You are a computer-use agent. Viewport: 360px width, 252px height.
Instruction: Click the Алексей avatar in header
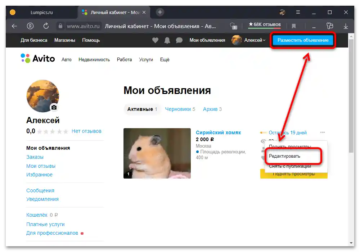(x=237, y=40)
